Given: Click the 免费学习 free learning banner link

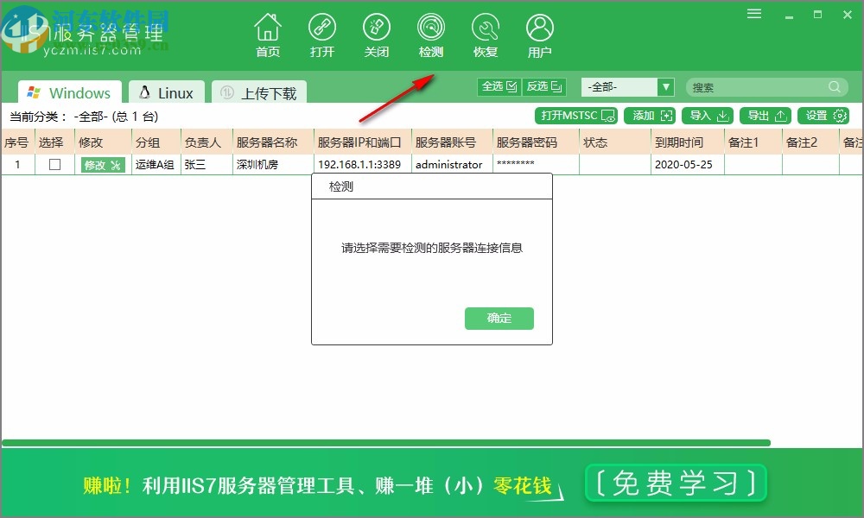Looking at the screenshot, I should pos(676,483).
